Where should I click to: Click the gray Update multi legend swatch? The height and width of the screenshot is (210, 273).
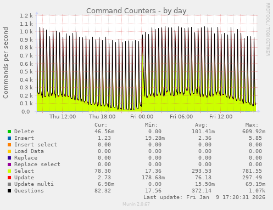click(9, 184)
